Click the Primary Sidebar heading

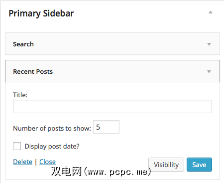(x=41, y=13)
